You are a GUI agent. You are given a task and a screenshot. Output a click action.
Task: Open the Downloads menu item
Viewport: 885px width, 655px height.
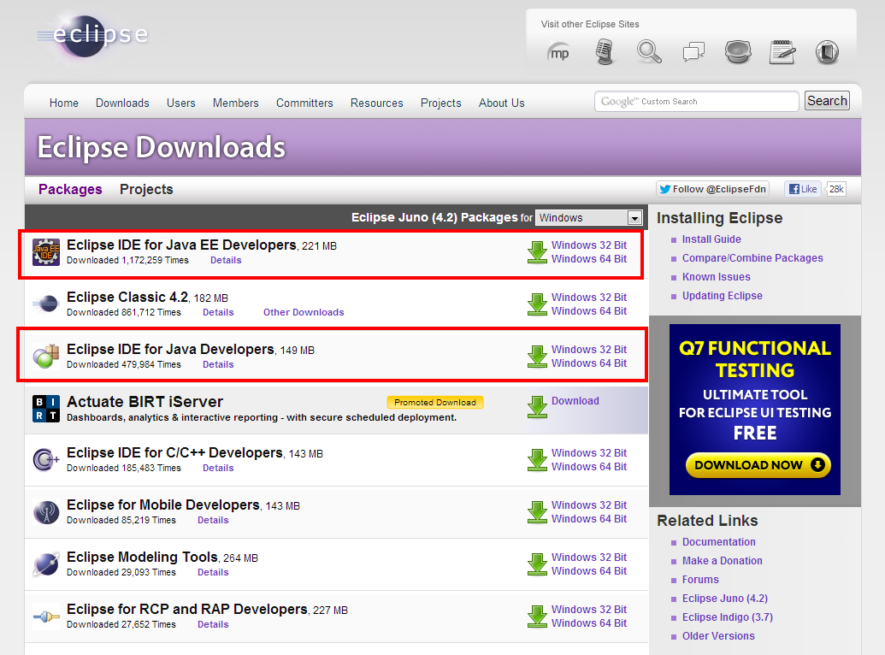pos(122,103)
